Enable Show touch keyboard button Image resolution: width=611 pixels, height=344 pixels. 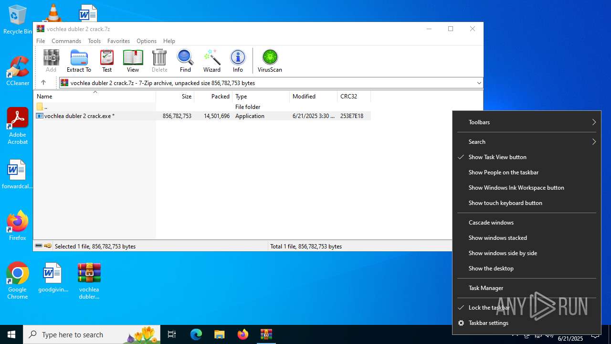[x=527, y=203]
